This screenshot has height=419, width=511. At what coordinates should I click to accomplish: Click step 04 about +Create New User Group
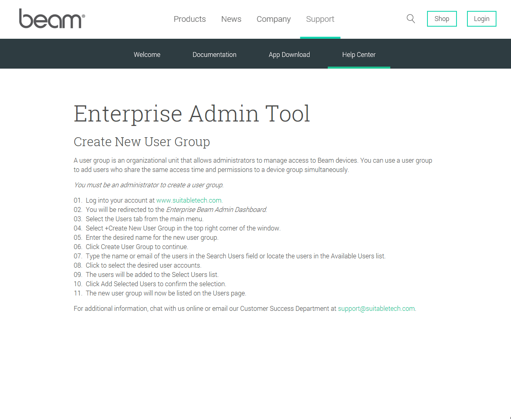click(177, 228)
